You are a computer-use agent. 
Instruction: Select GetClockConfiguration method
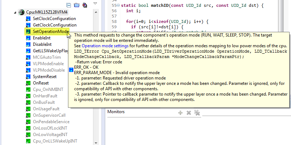[54, 25]
